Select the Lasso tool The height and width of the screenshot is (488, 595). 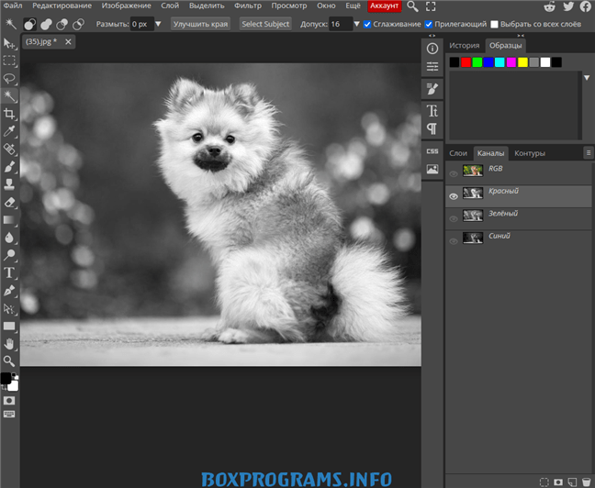[x=9, y=79]
